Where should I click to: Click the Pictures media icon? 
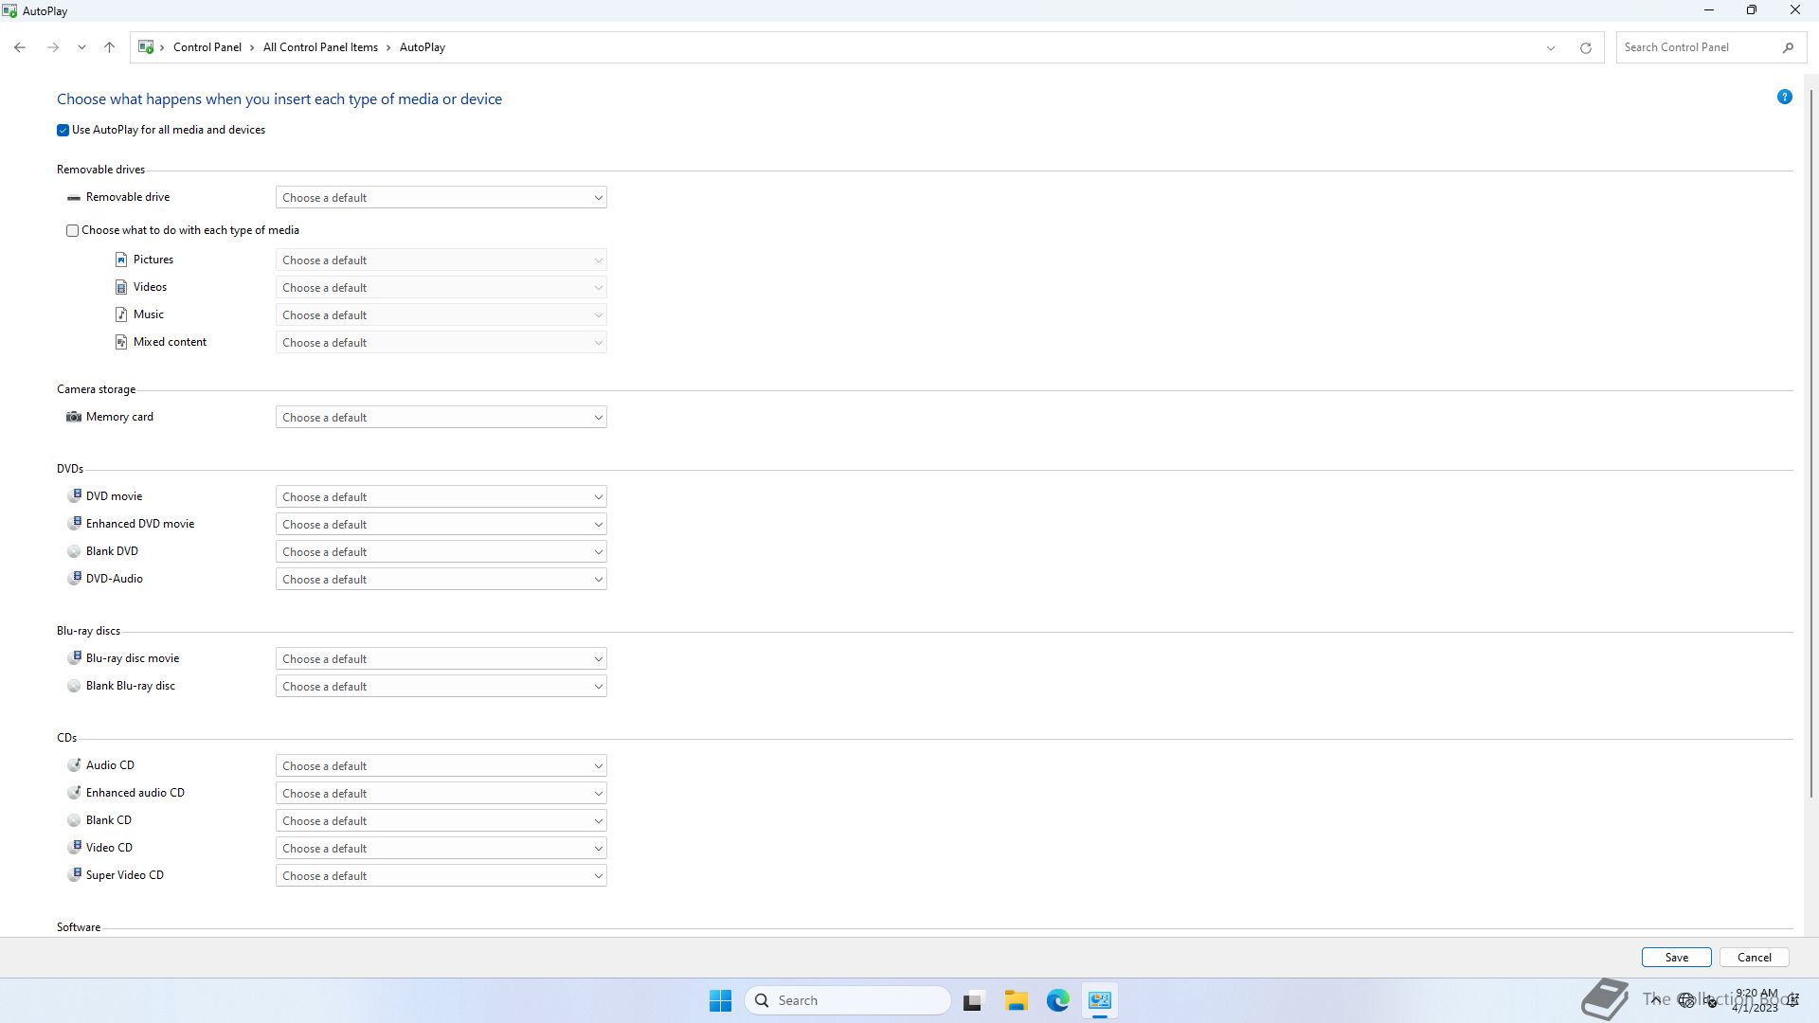(121, 260)
